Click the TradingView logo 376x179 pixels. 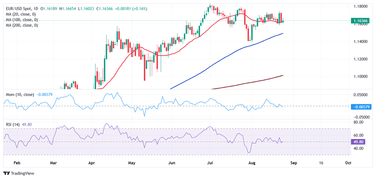pos(18,173)
